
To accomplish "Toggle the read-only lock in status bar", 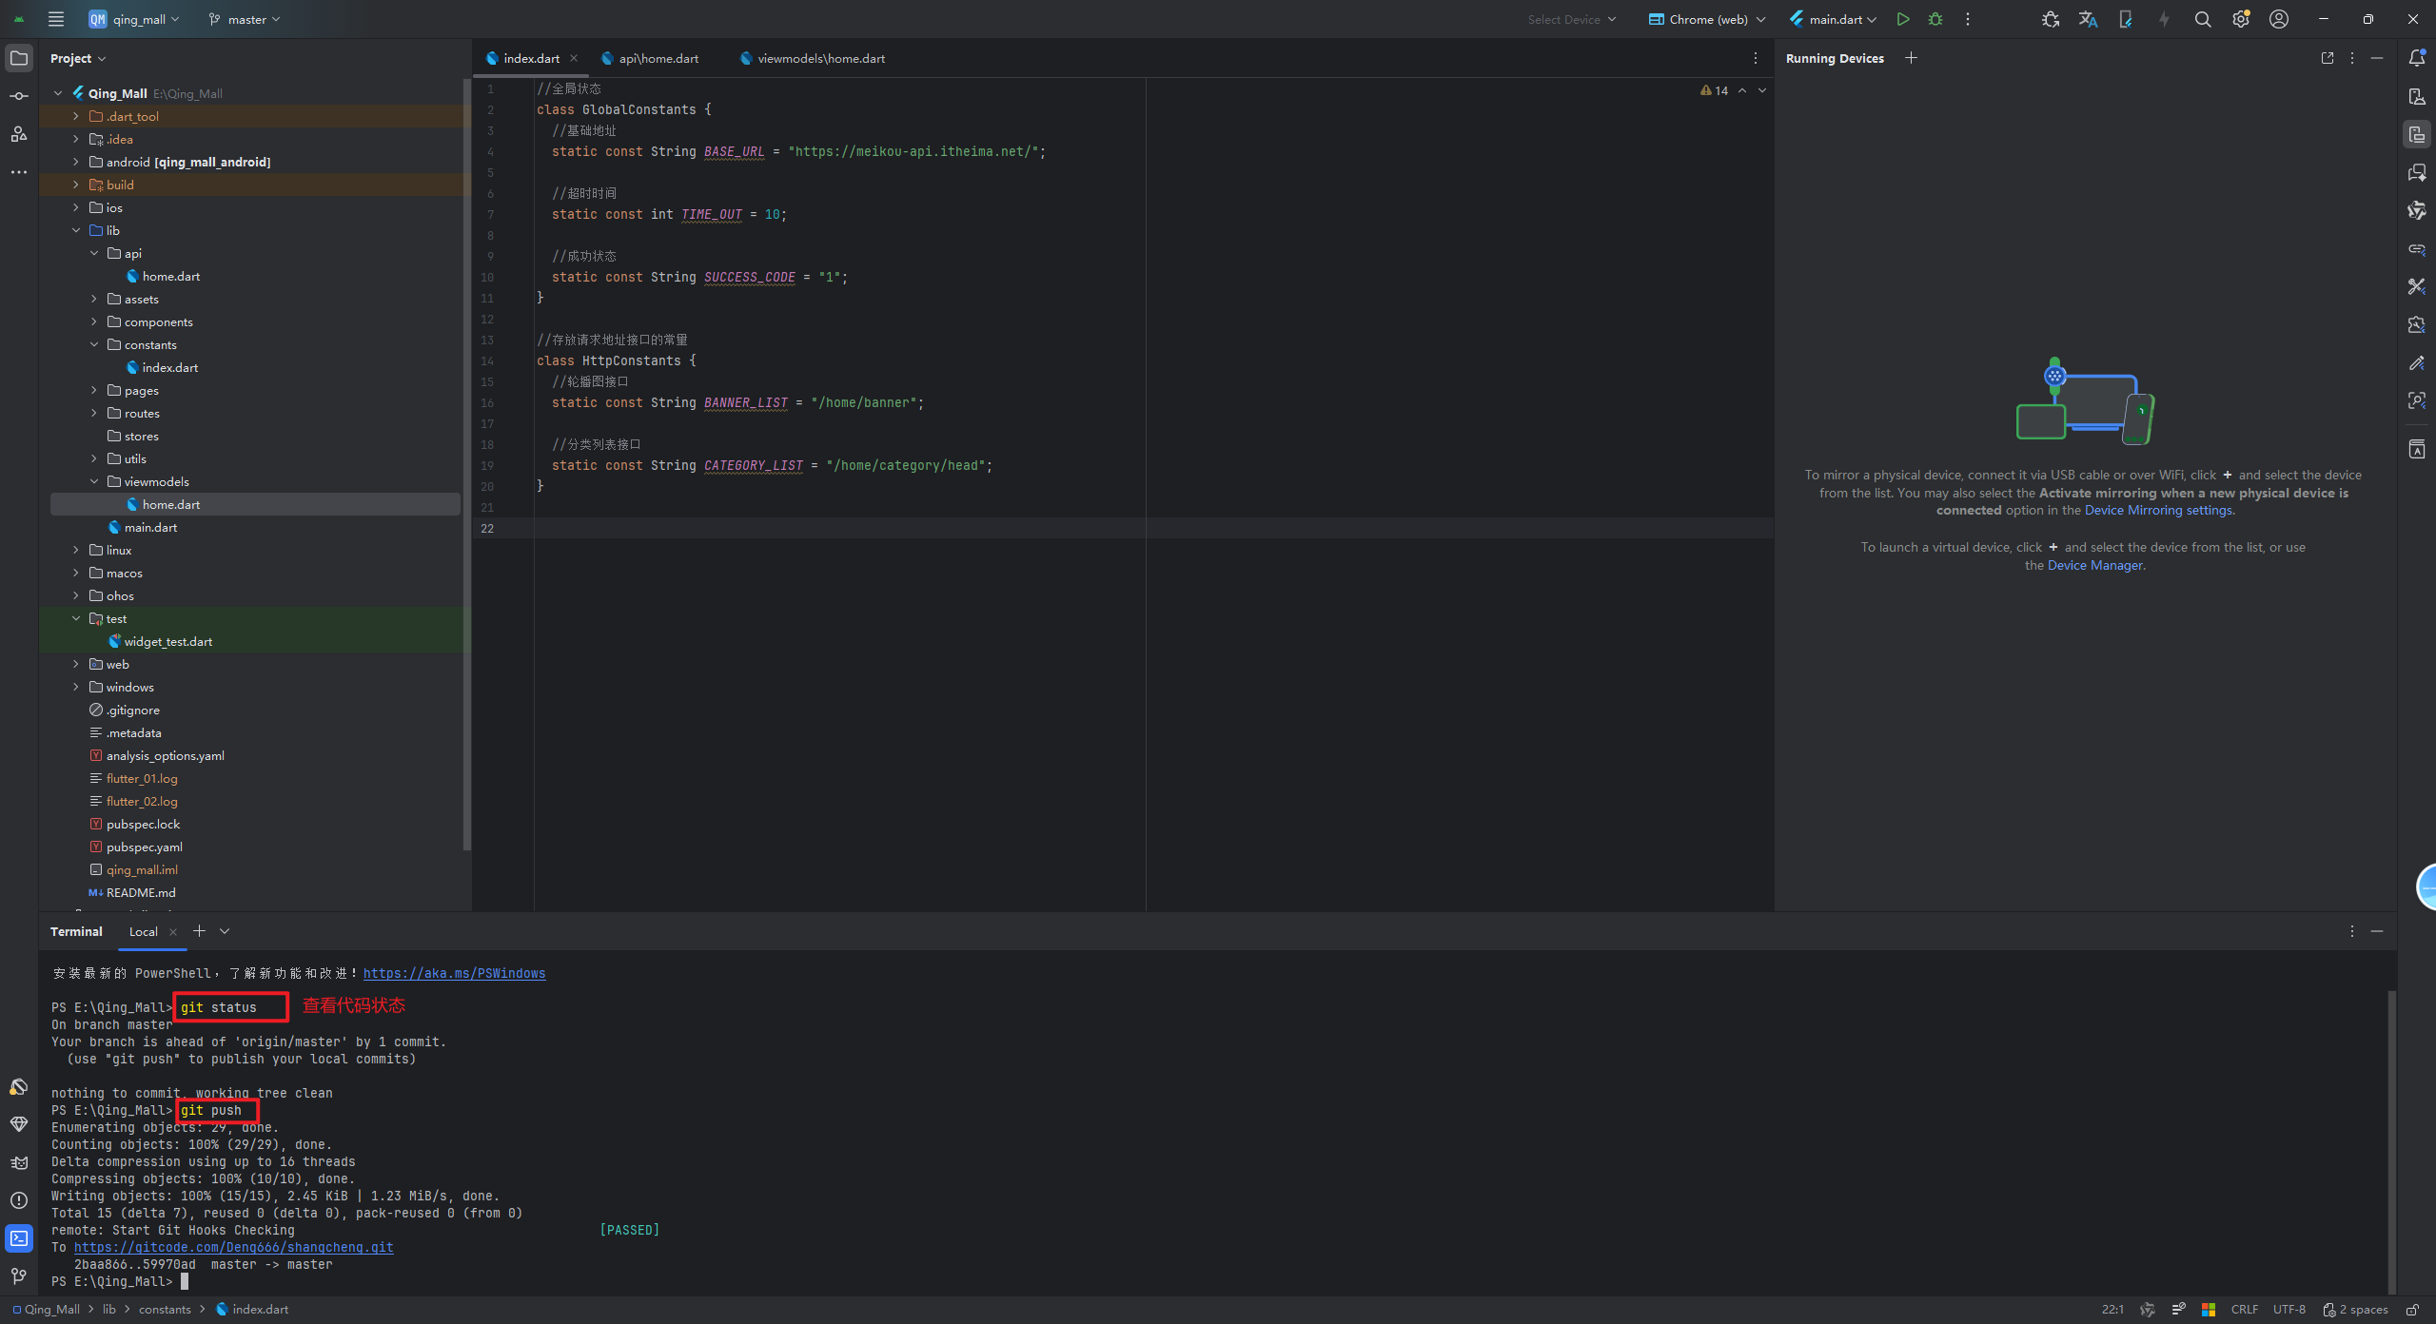I will [2412, 1309].
